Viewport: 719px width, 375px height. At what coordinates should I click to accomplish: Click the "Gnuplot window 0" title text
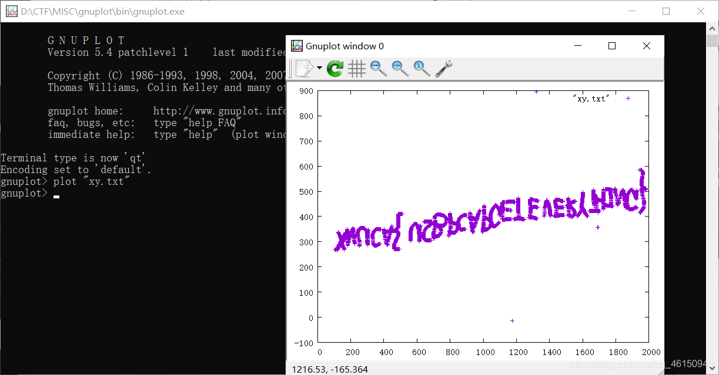click(345, 46)
